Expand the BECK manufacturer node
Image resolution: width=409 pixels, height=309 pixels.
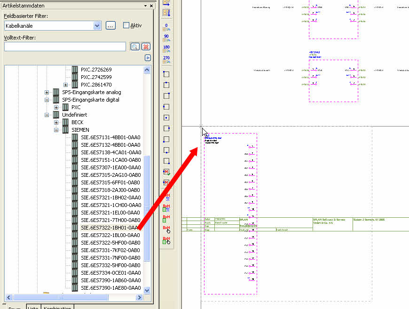(56, 122)
